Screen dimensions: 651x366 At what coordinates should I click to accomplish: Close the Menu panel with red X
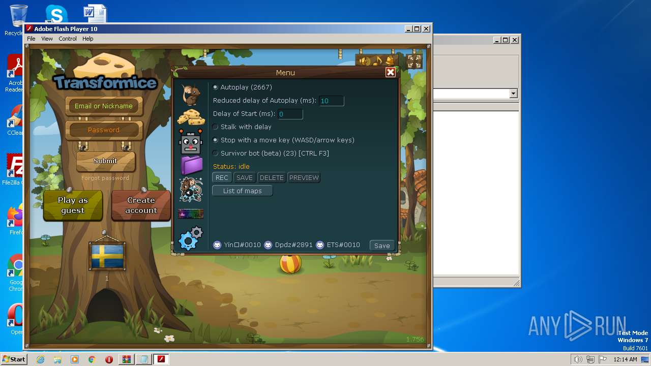coord(391,72)
